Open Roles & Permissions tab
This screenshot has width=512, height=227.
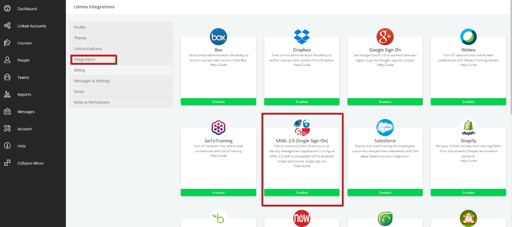tap(121, 103)
